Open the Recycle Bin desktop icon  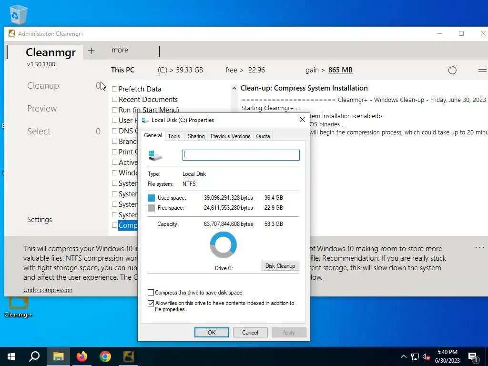[18, 14]
